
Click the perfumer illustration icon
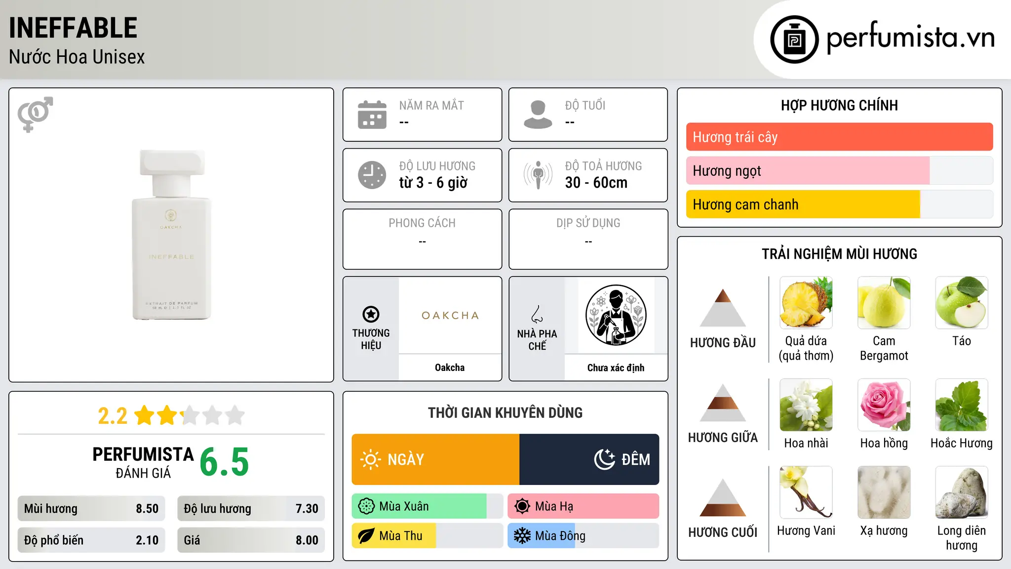(x=616, y=315)
